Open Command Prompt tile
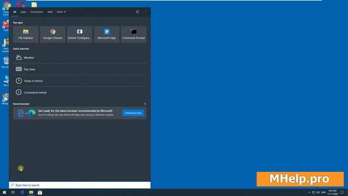The height and width of the screenshot is (196, 348). 134,34
